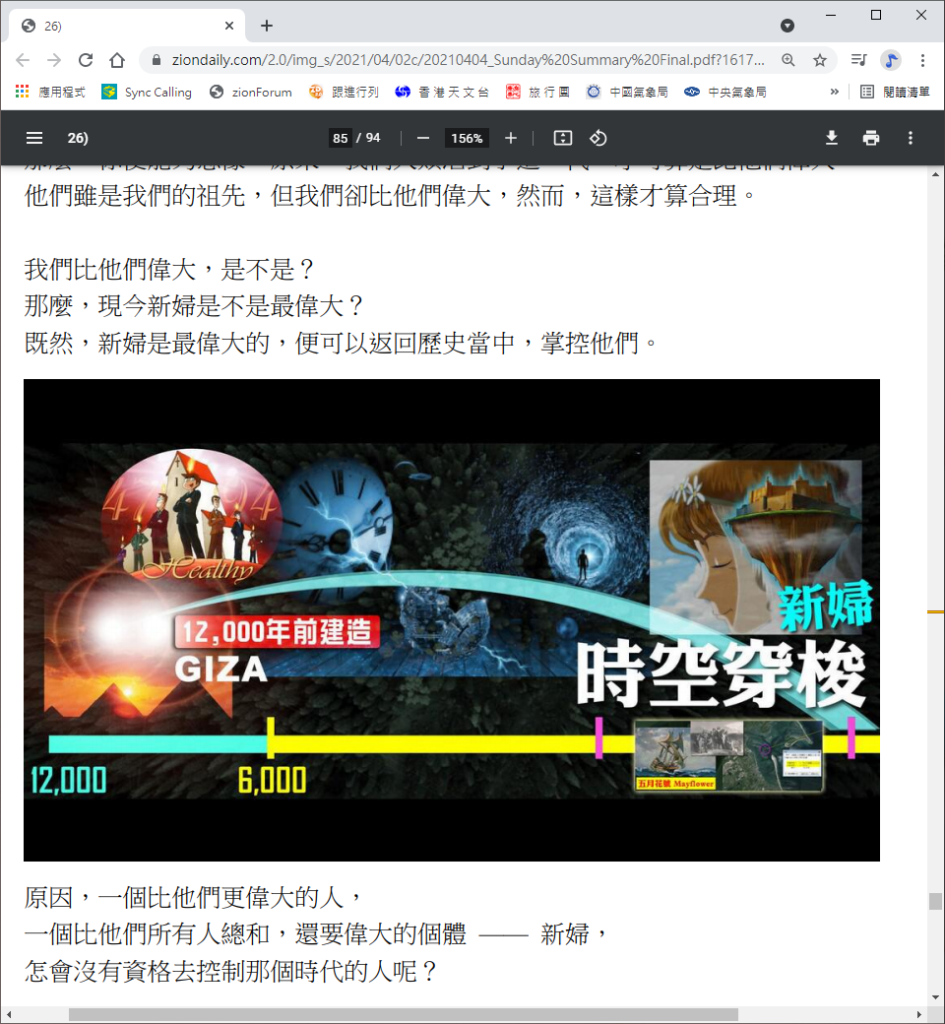Image resolution: width=945 pixels, height=1024 pixels.
Task: Click the address bar URL field
Action: pyautogui.click(x=467, y=60)
